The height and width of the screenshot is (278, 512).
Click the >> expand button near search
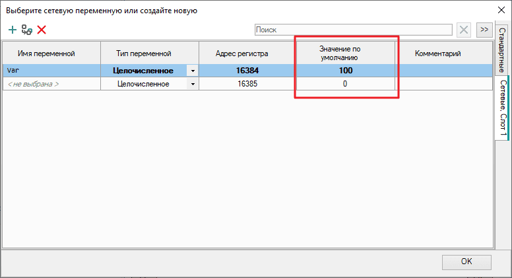click(484, 30)
